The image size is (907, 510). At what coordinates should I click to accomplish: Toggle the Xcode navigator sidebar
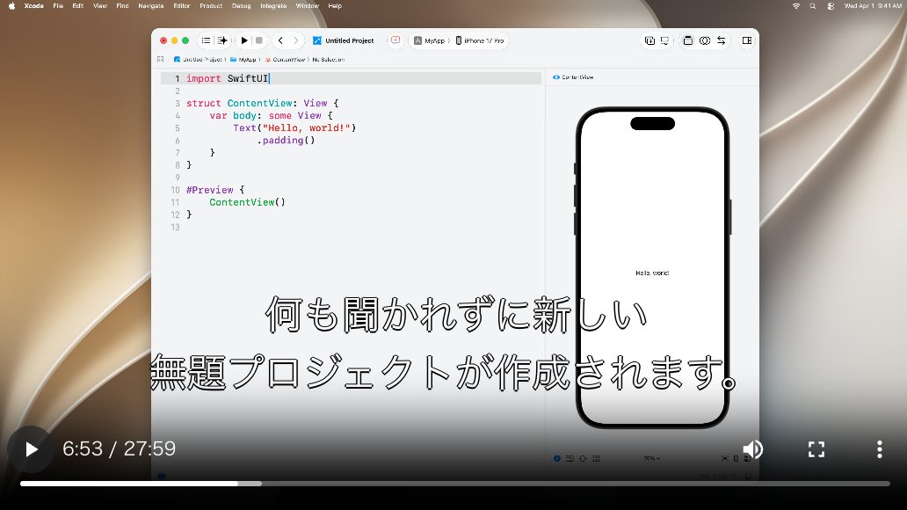(x=206, y=40)
